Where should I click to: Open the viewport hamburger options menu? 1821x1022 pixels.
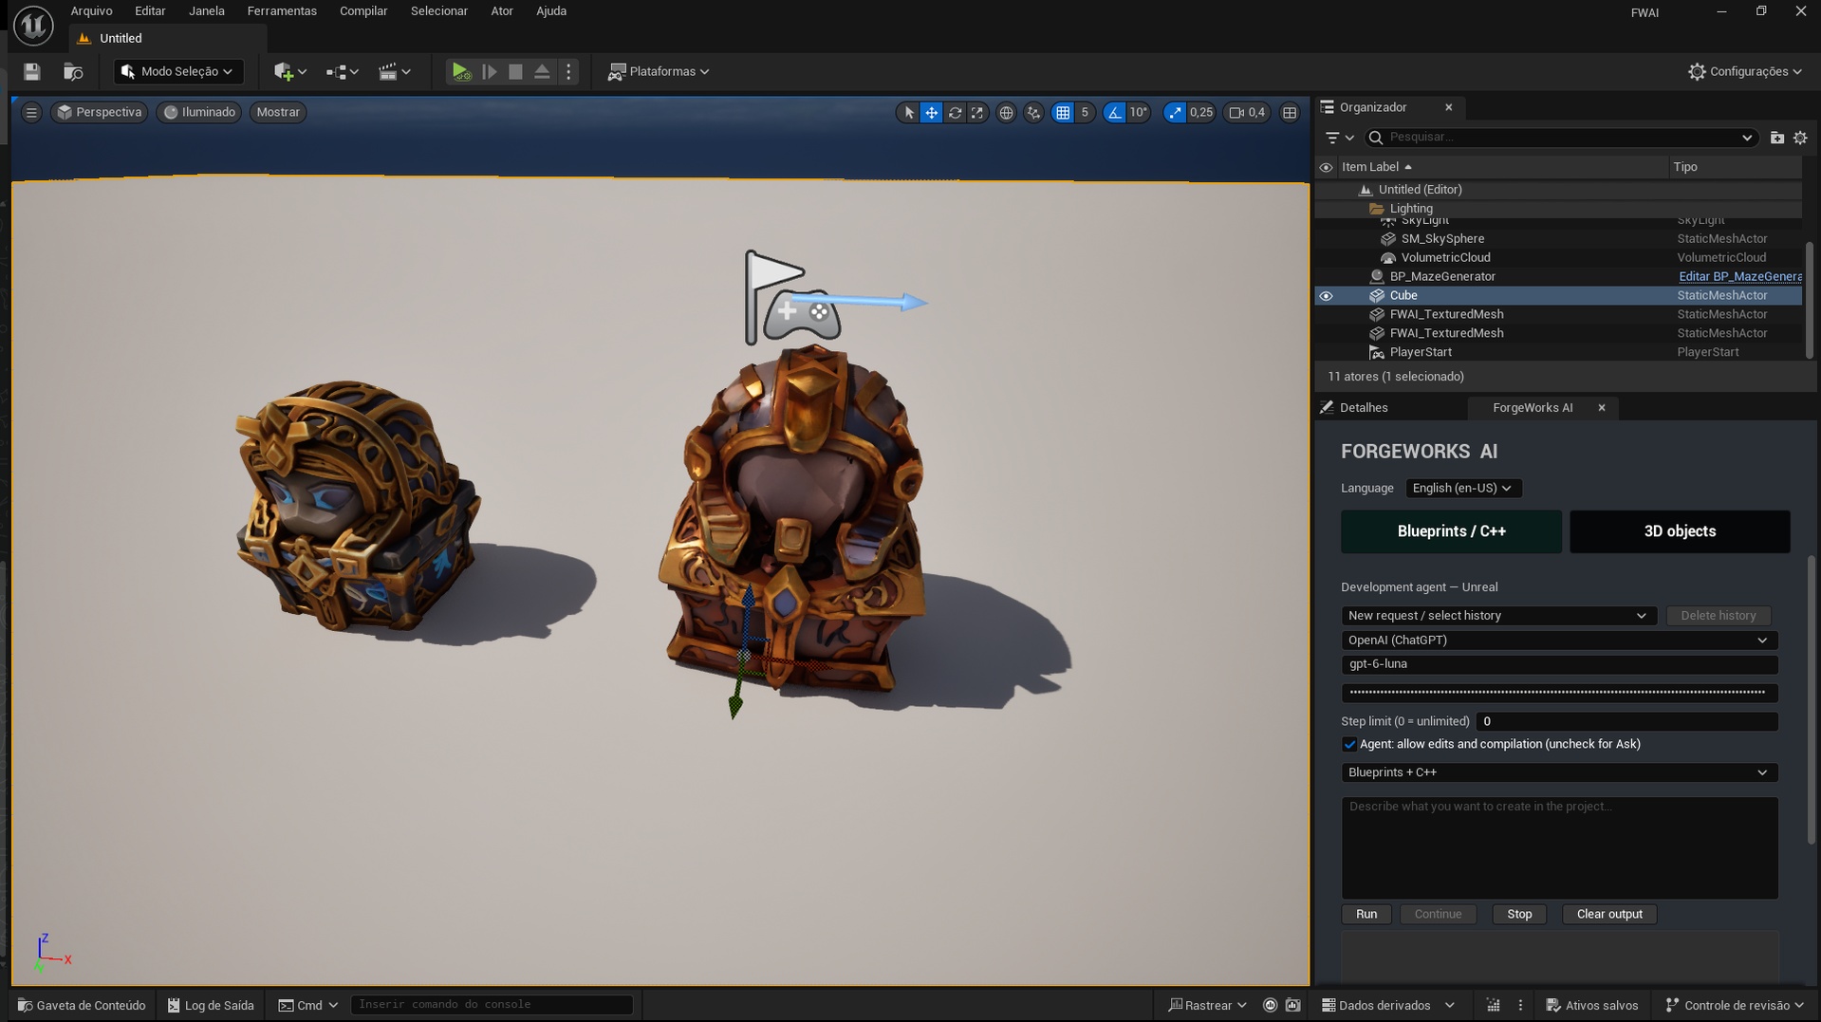[31, 112]
